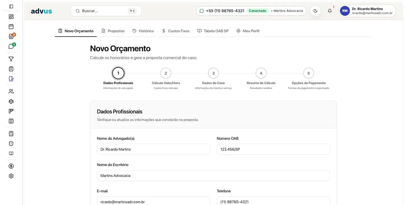
Task: Open the calendar icon in sidebar
Action: click(x=11, y=27)
